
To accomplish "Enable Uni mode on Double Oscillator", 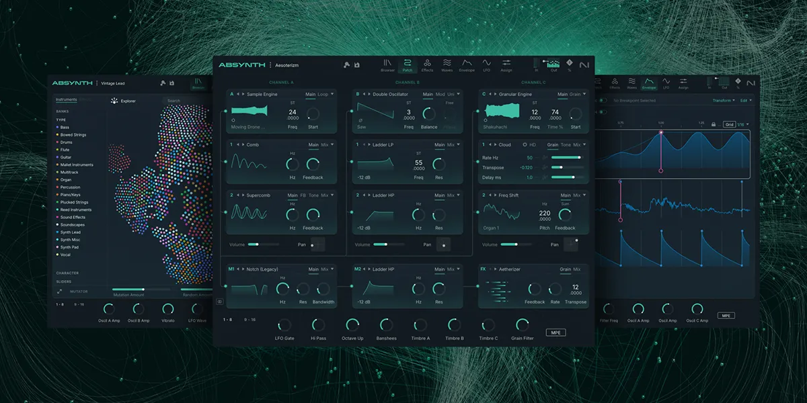I will point(452,95).
